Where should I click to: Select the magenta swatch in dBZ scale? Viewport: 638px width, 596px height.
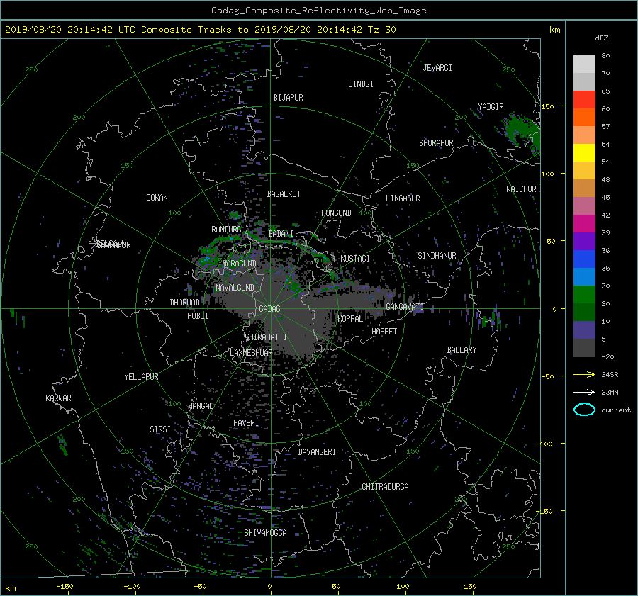tap(584, 224)
